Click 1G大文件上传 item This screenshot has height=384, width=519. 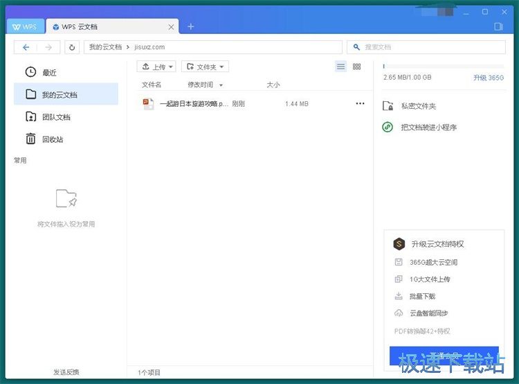coord(430,279)
